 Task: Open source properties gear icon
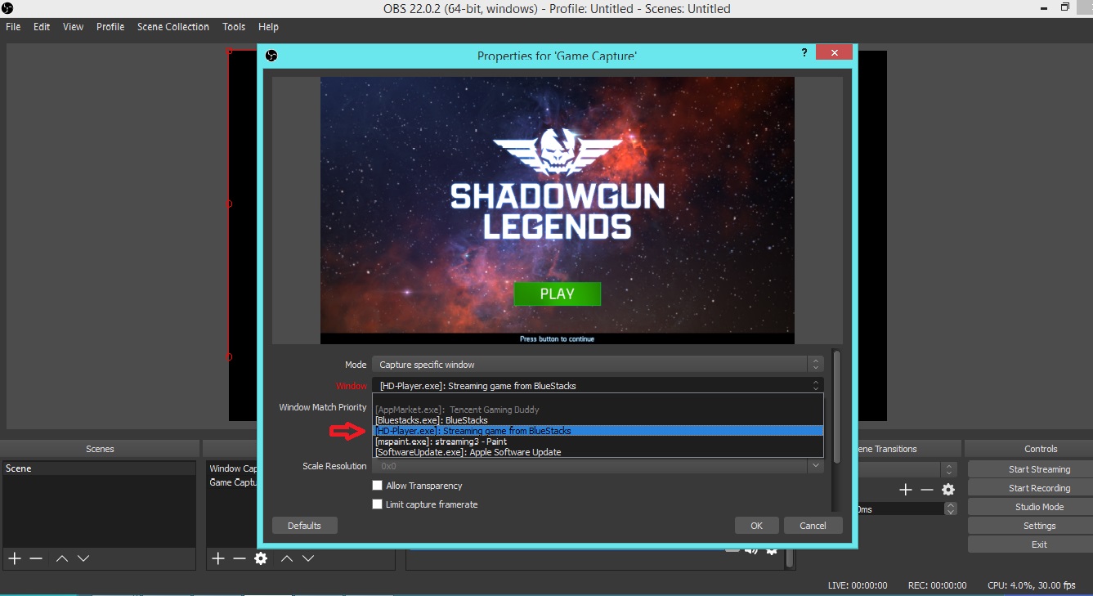click(261, 558)
